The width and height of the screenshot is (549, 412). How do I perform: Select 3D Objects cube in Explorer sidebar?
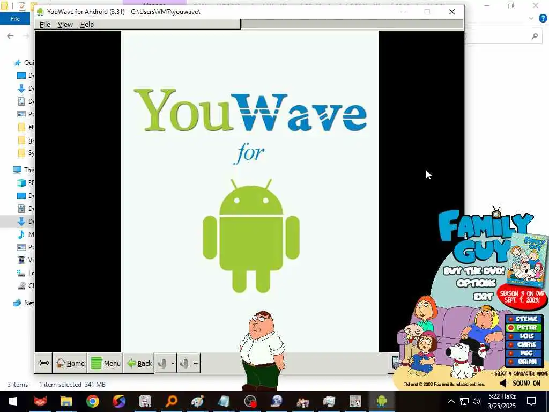(21, 183)
